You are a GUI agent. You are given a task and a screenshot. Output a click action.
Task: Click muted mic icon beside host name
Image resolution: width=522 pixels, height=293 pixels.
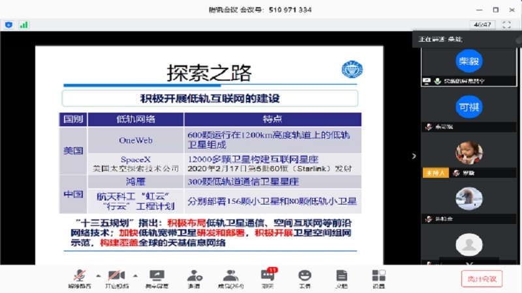456,173
